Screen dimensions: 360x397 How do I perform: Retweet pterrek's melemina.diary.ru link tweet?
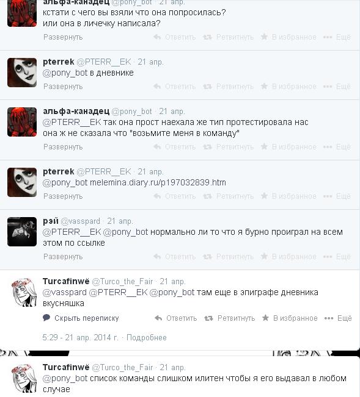click(x=229, y=196)
